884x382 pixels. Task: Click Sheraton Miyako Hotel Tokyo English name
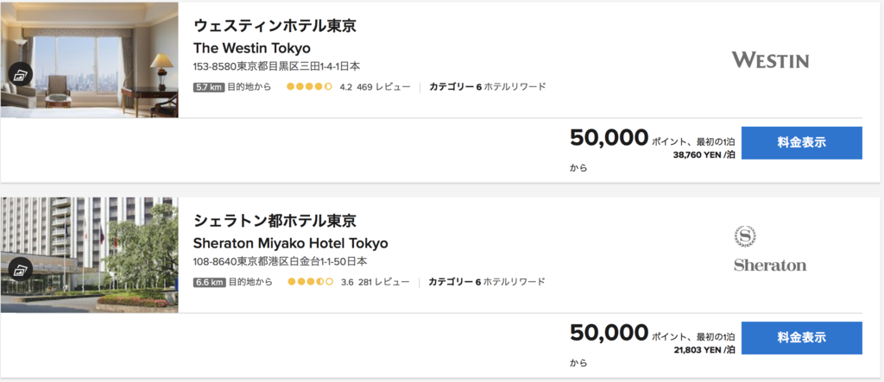290,243
